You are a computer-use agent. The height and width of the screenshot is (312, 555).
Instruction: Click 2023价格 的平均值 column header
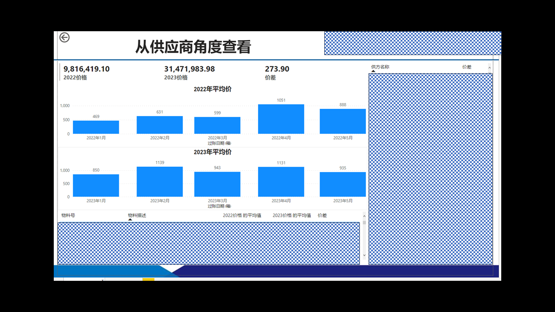(x=292, y=215)
